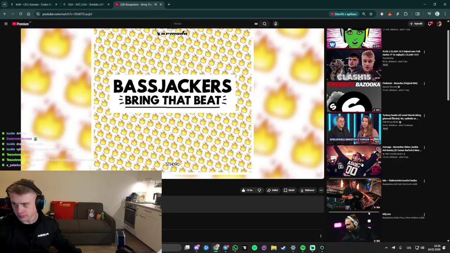This screenshot has width=450, height=253.
Task: Reload the YouTube page
Action: pos(20,14)
